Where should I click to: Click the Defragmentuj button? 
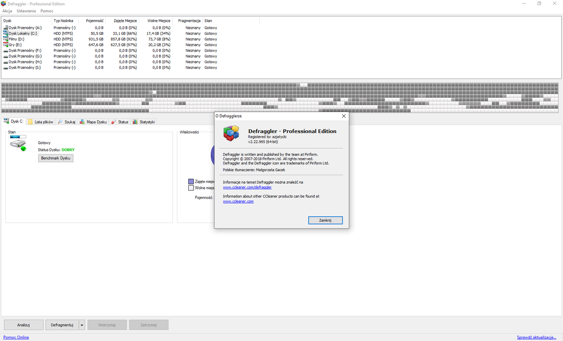click(62, 325)
